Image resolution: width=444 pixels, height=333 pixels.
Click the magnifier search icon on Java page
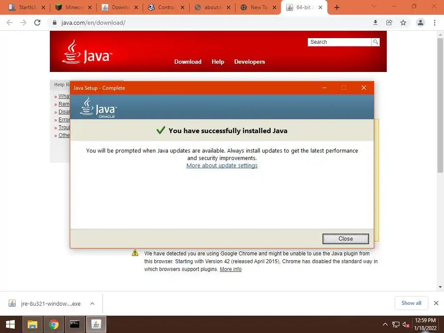pyautogui.click(x=375, y=42)
